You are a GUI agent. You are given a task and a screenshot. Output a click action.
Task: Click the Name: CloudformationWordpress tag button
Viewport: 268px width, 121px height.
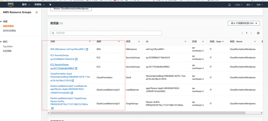[x=71, y=9]
